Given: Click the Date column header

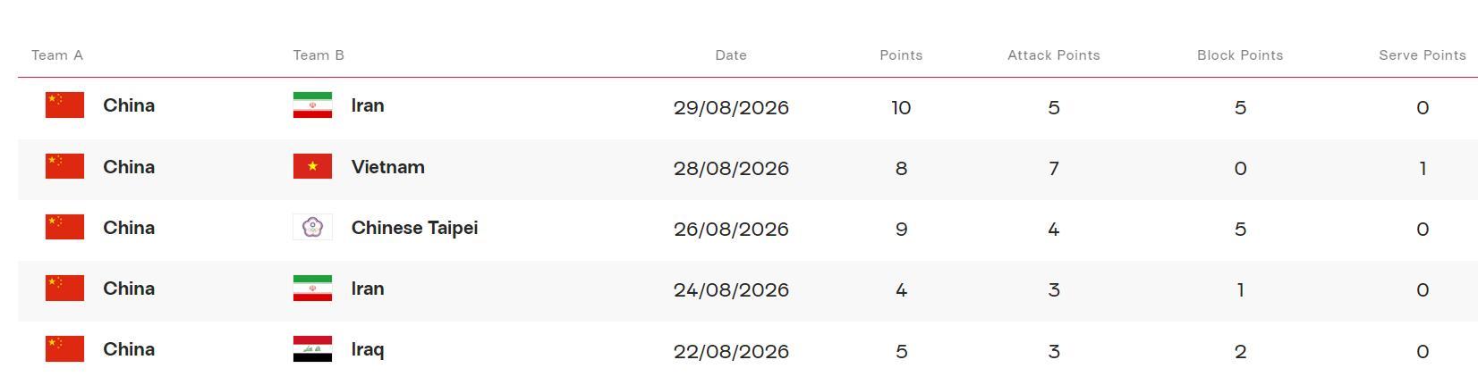Looking at the screenshot, I should [731, 55].
